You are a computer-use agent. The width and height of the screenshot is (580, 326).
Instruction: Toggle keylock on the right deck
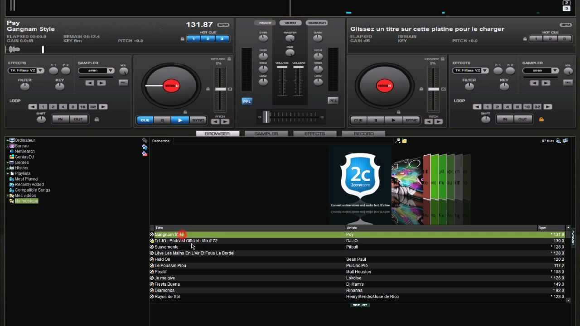click(x=443, y=59)
